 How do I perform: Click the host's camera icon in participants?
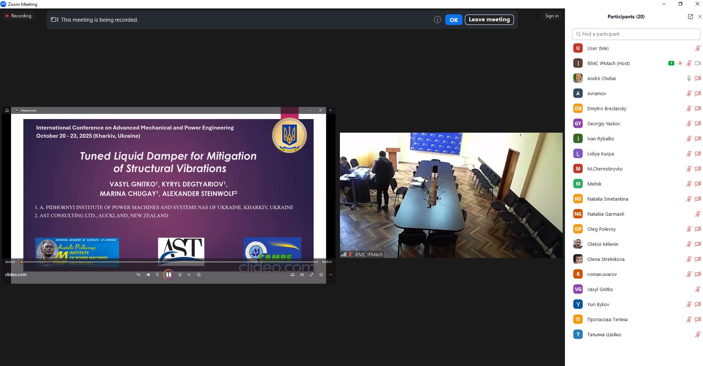[x=697, y=63]
